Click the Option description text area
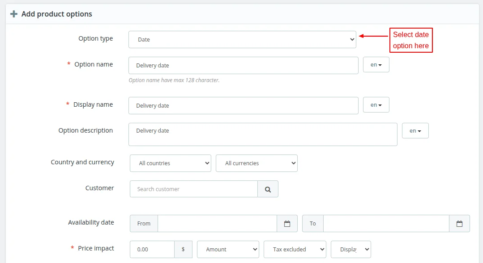The width and height of the screenshot is (483, 263). [x=262, y=134]
